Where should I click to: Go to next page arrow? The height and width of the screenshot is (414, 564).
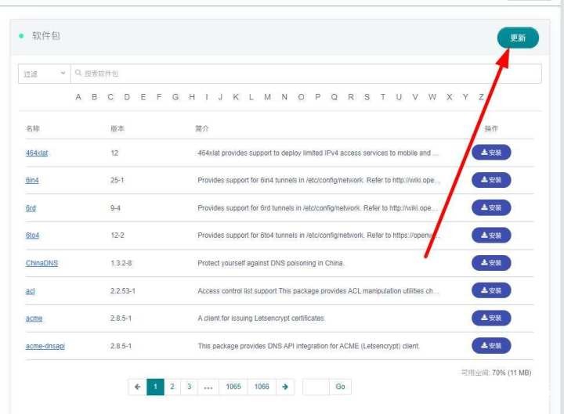[x=285, y=387]
